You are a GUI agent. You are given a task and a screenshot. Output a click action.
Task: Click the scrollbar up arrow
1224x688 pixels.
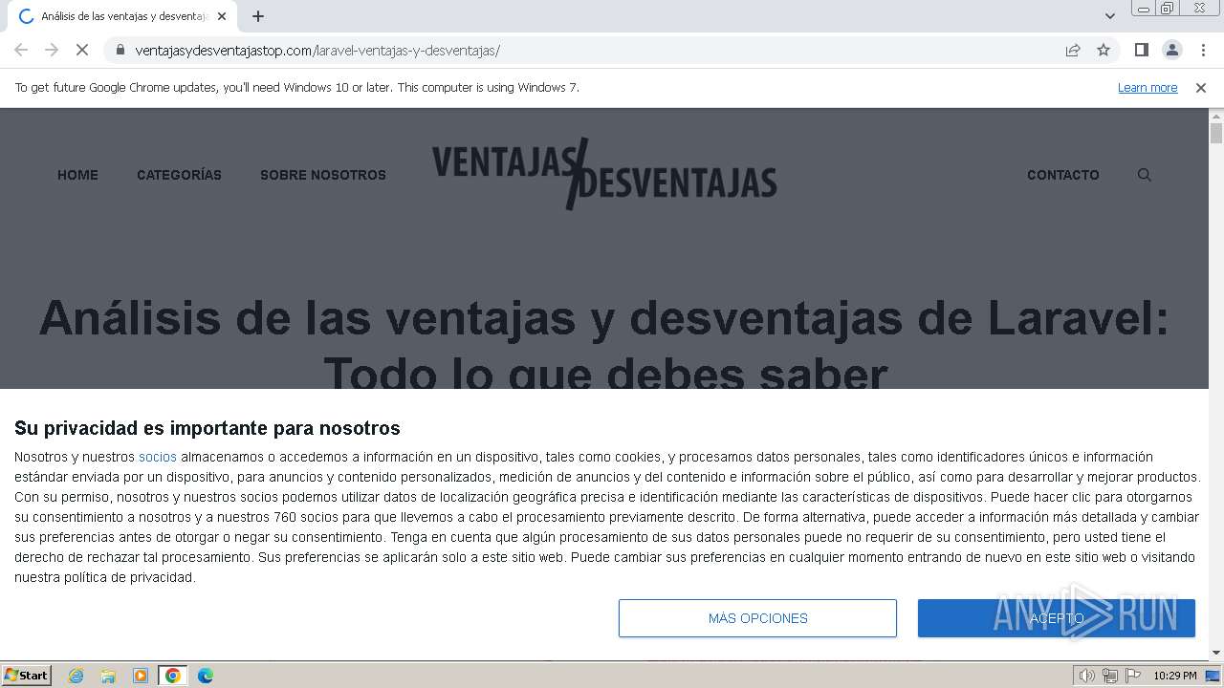tap(1216, 115)
